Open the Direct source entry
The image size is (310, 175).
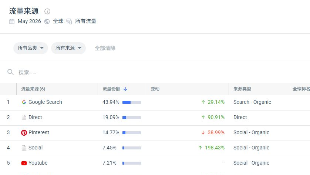(x=35, y=117)
